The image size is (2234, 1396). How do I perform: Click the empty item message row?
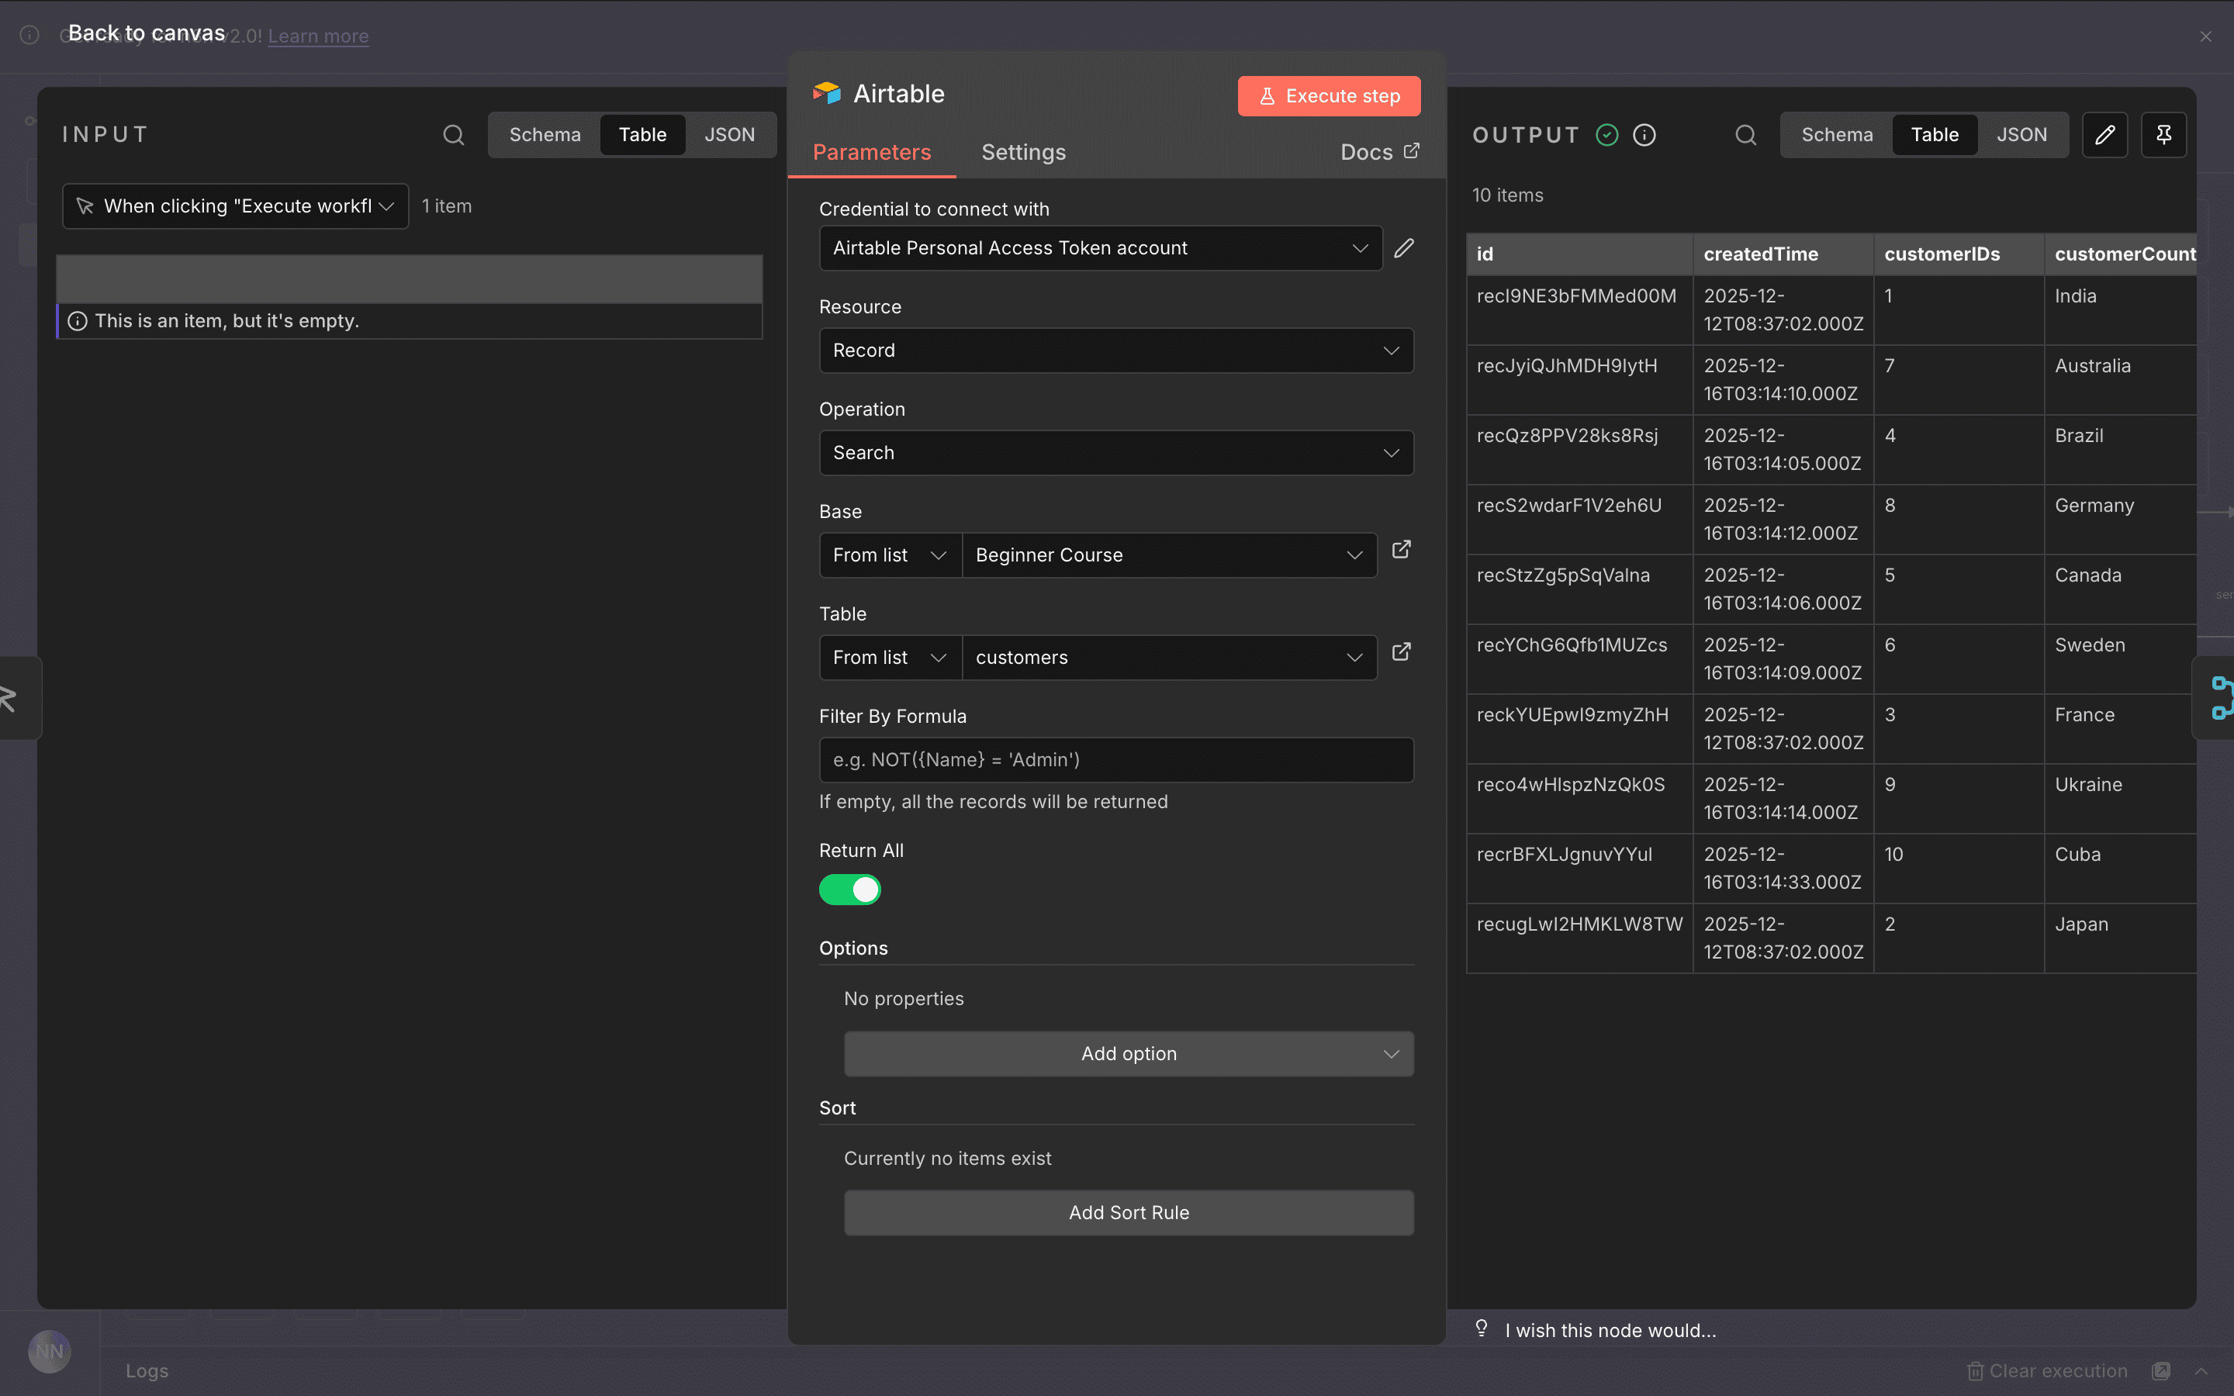coord(410,321)
